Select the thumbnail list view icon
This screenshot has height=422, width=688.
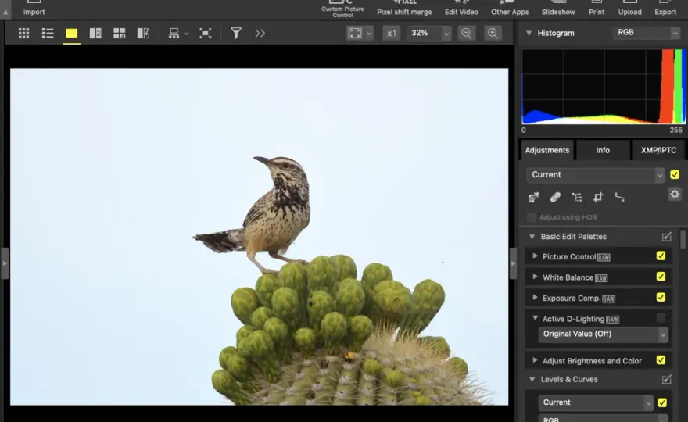pos(48,34)
